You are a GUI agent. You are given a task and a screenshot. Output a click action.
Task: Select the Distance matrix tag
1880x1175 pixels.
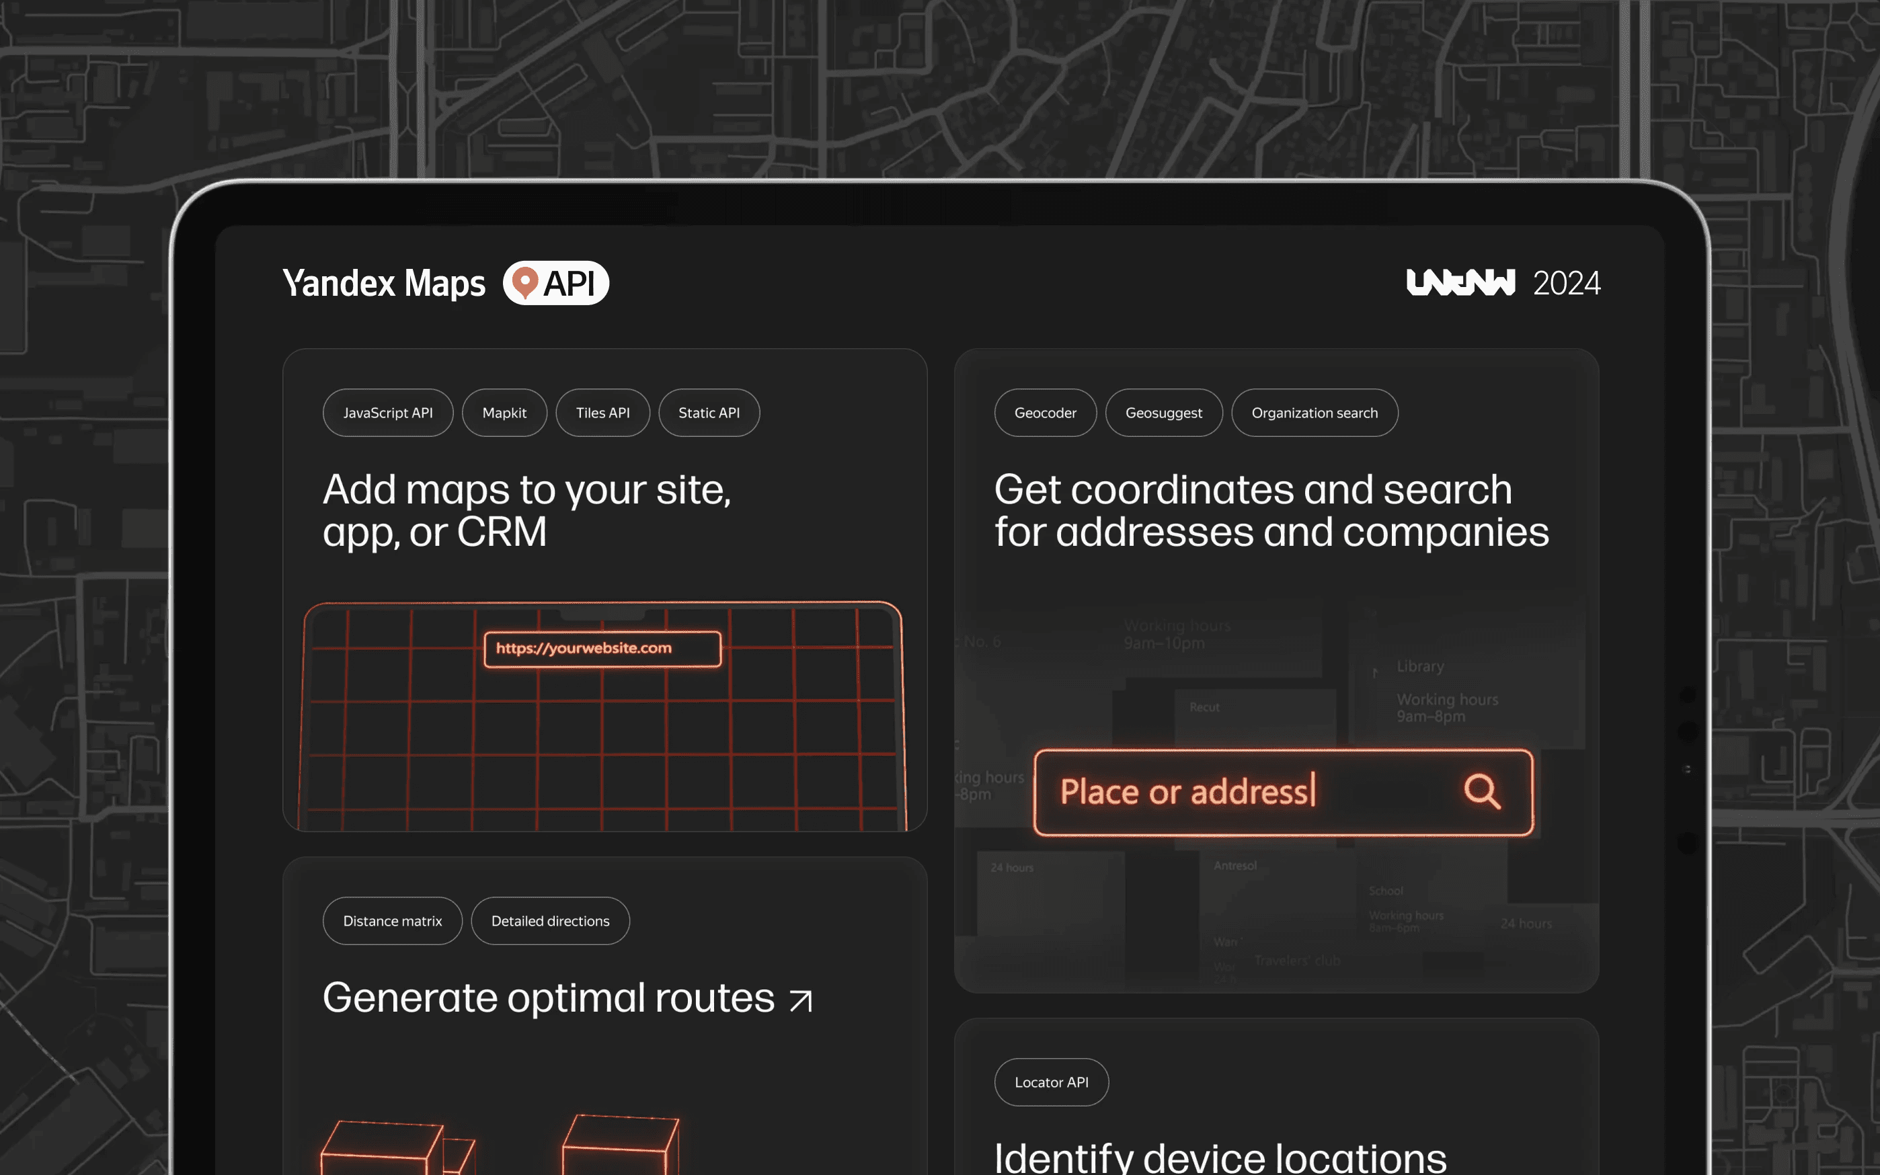click(x=393, y=921)
